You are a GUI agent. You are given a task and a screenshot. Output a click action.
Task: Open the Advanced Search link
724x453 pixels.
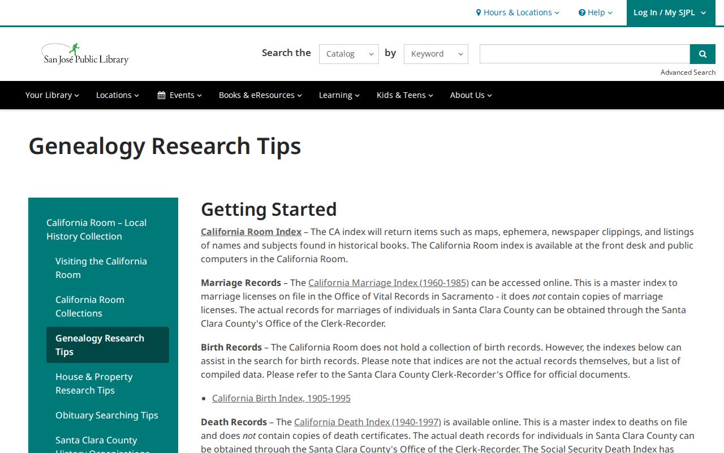click(x=688, y=72)
